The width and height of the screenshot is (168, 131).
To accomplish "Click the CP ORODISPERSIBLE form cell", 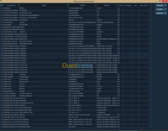I will tap(82, 8).
